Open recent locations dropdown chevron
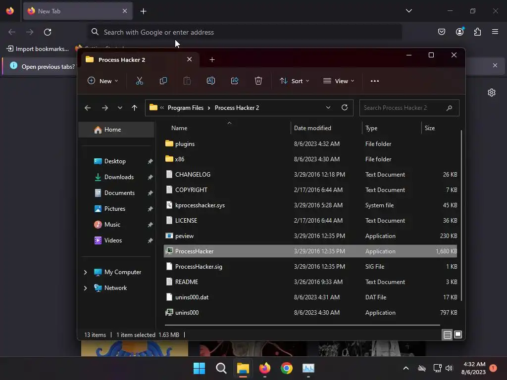This screenshot has height=380, width=507. [120, 108]
